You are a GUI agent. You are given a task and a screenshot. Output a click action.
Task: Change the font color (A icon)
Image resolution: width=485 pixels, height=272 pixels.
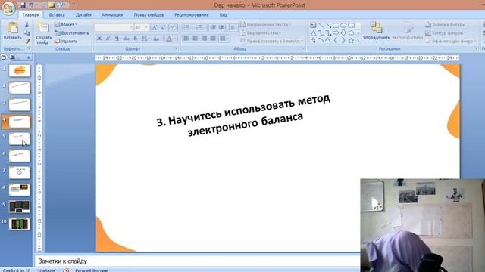[x=169, y=39]
